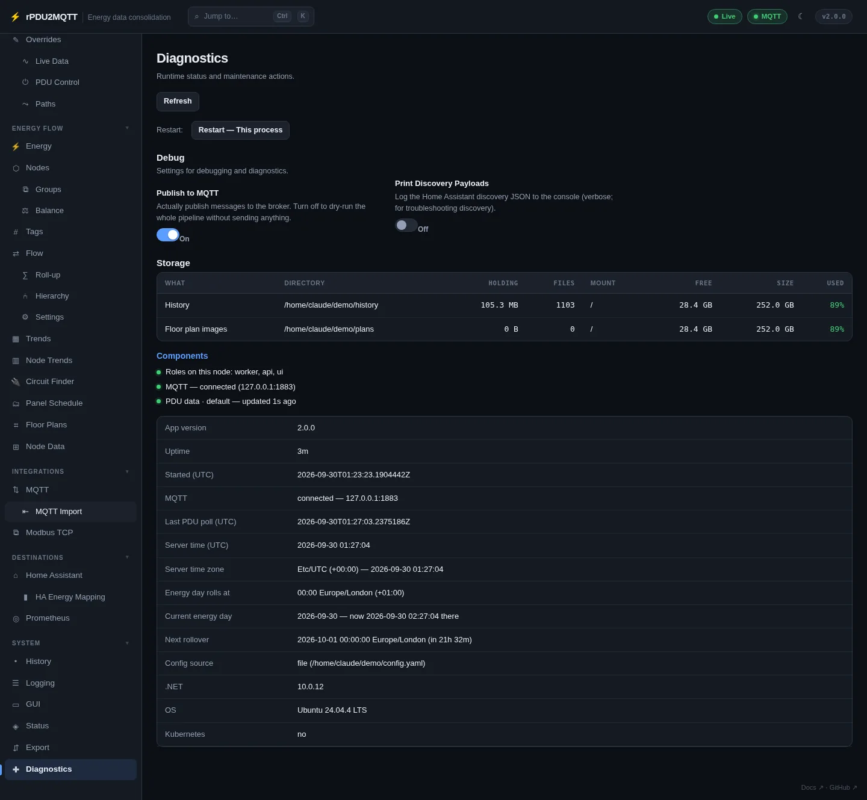Open MQTT Import in the sidebar
Viewport: 867px width, 800px height.
tap(70, 512)
